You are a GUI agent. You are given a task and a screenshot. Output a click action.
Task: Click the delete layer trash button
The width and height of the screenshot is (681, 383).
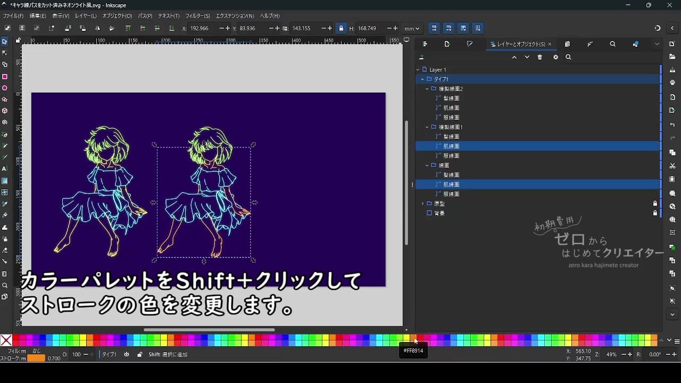tap(539, 57)
